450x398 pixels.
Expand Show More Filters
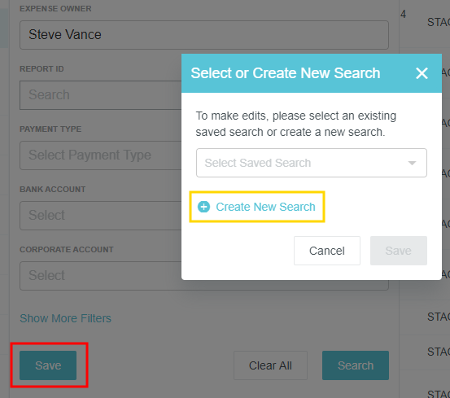(65, 318)
